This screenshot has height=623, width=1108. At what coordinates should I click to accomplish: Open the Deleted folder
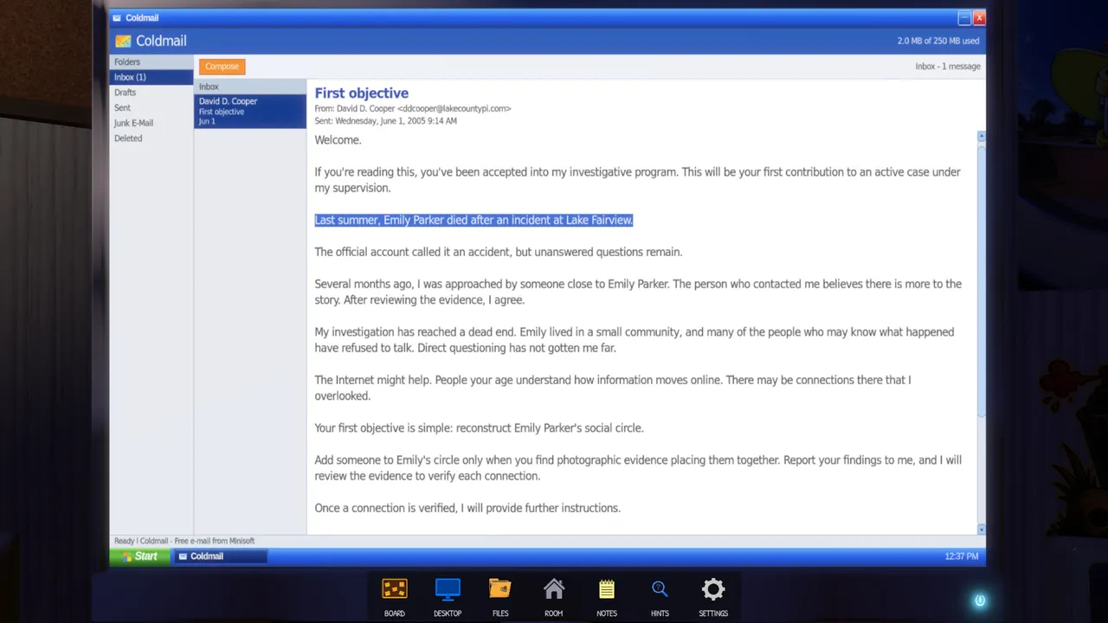point(151,138)
